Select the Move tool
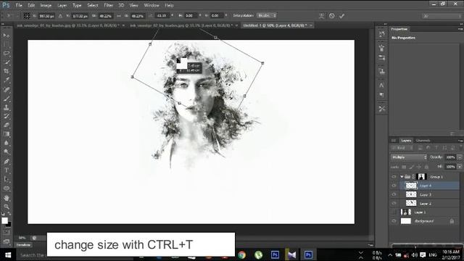 click(x=7, y=36)
